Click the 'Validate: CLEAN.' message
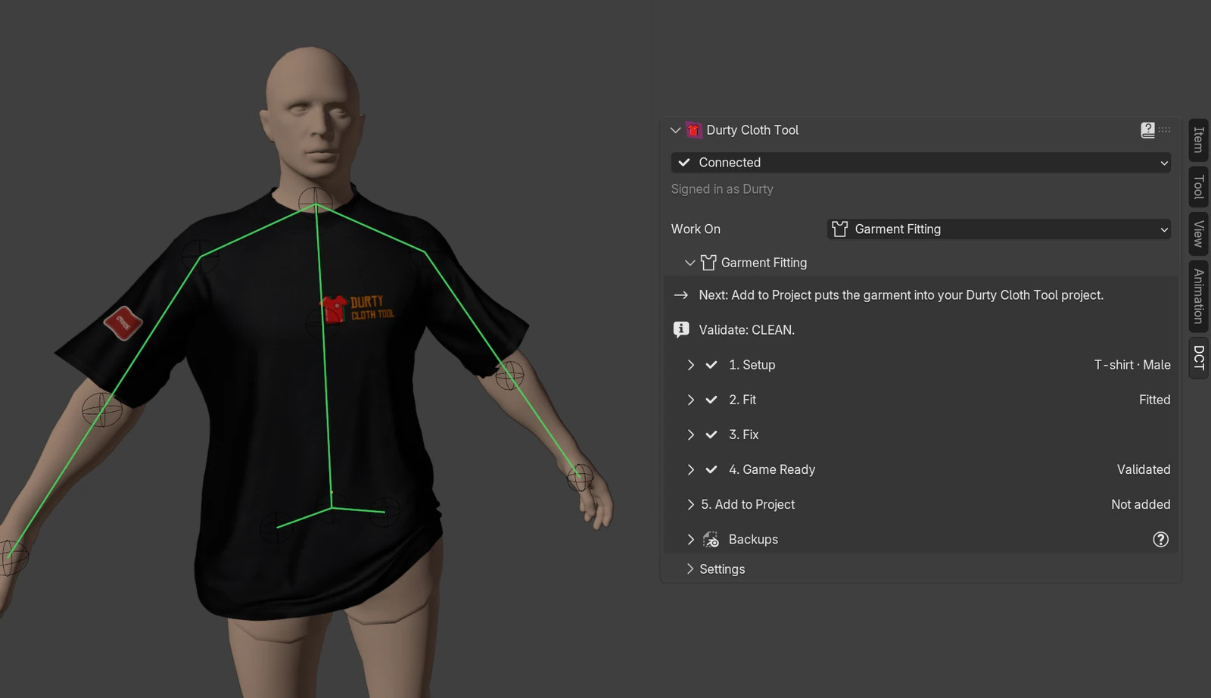1211x698 pixels. [746, 330]
